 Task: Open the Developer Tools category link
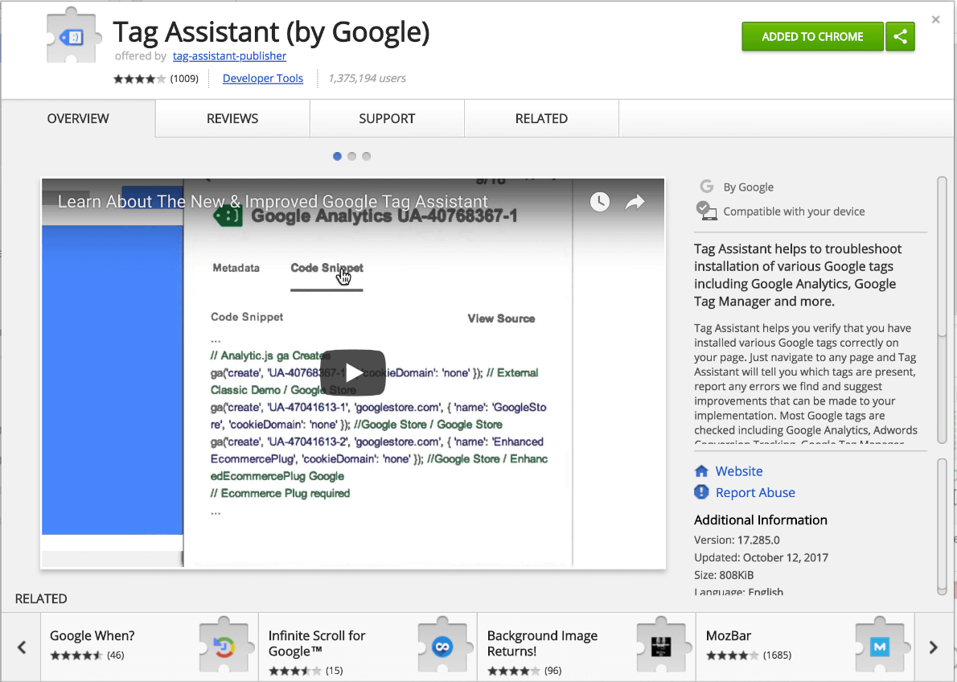(x=262, y=78)
